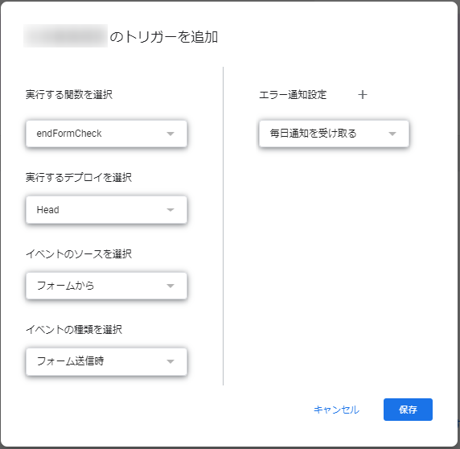Click the arrow beside endFormCheck

[x=170, y=134]
